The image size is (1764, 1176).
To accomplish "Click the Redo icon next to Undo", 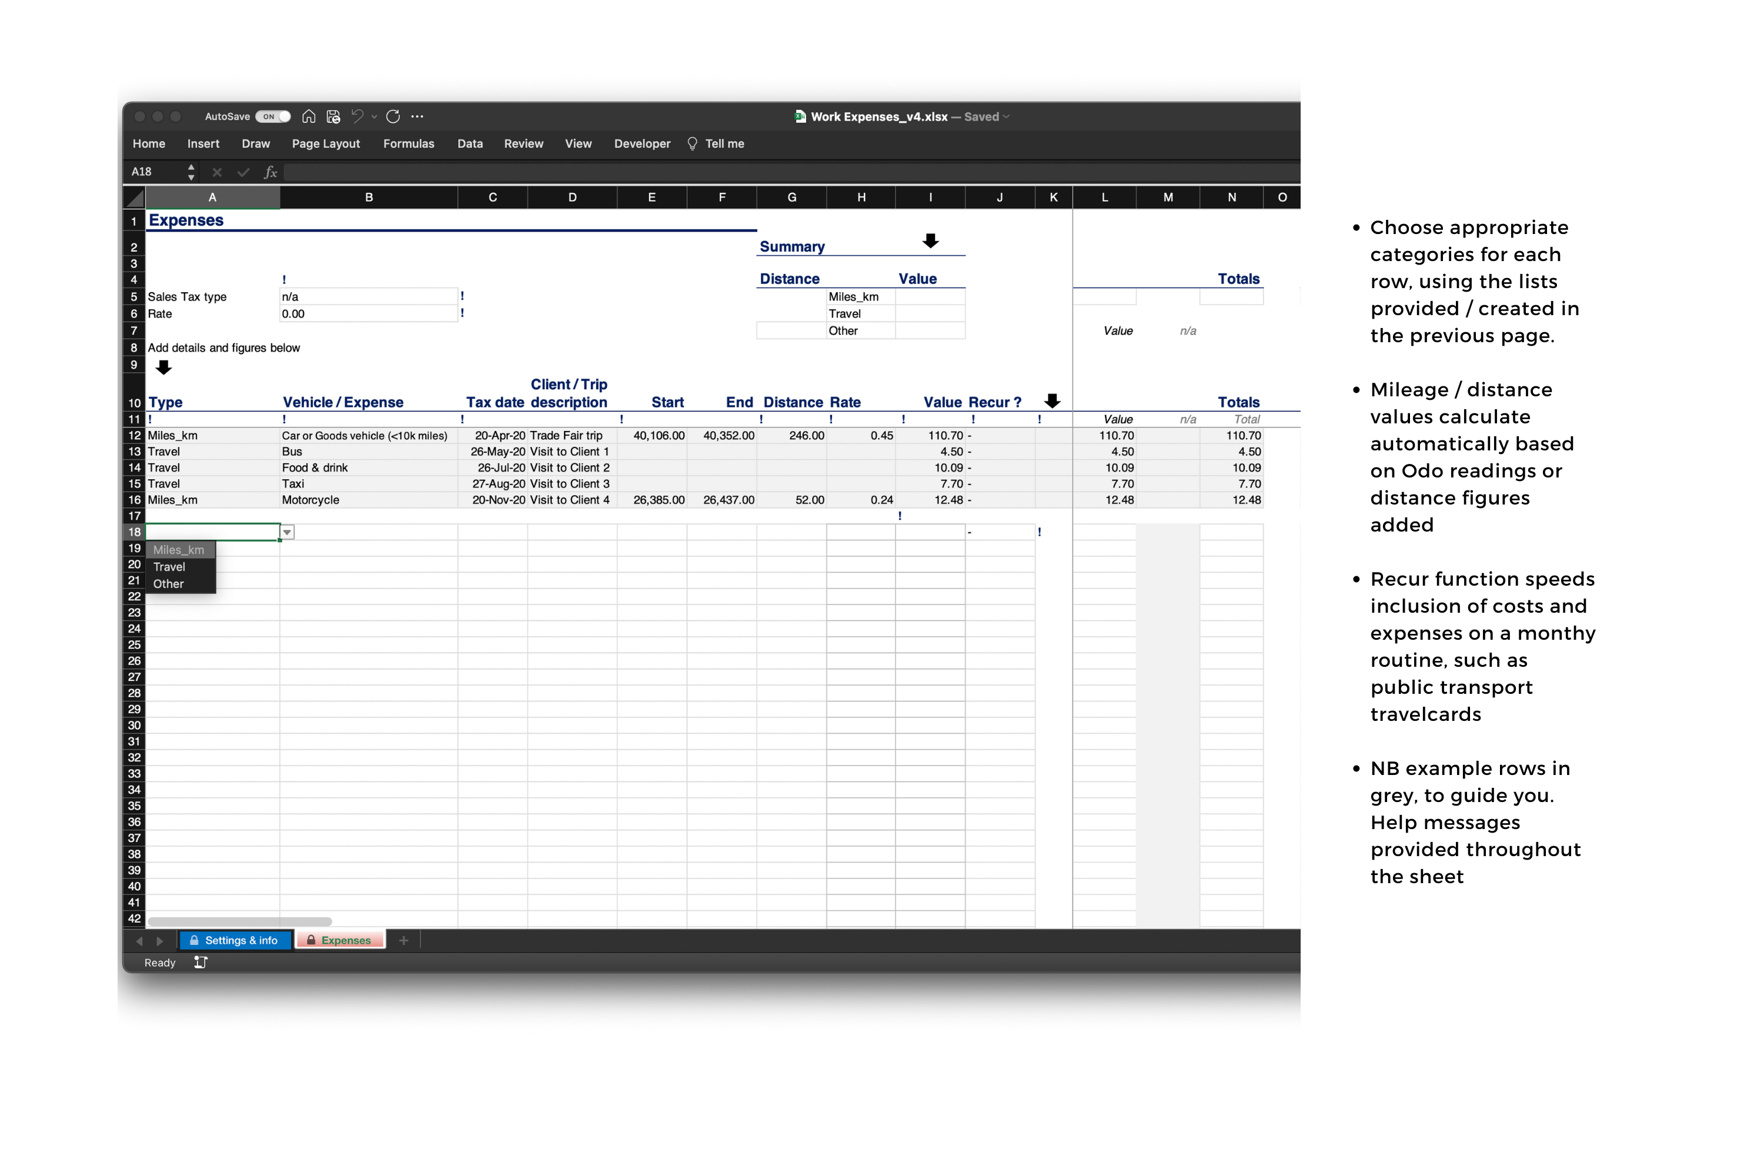I will tap(393, 116).
